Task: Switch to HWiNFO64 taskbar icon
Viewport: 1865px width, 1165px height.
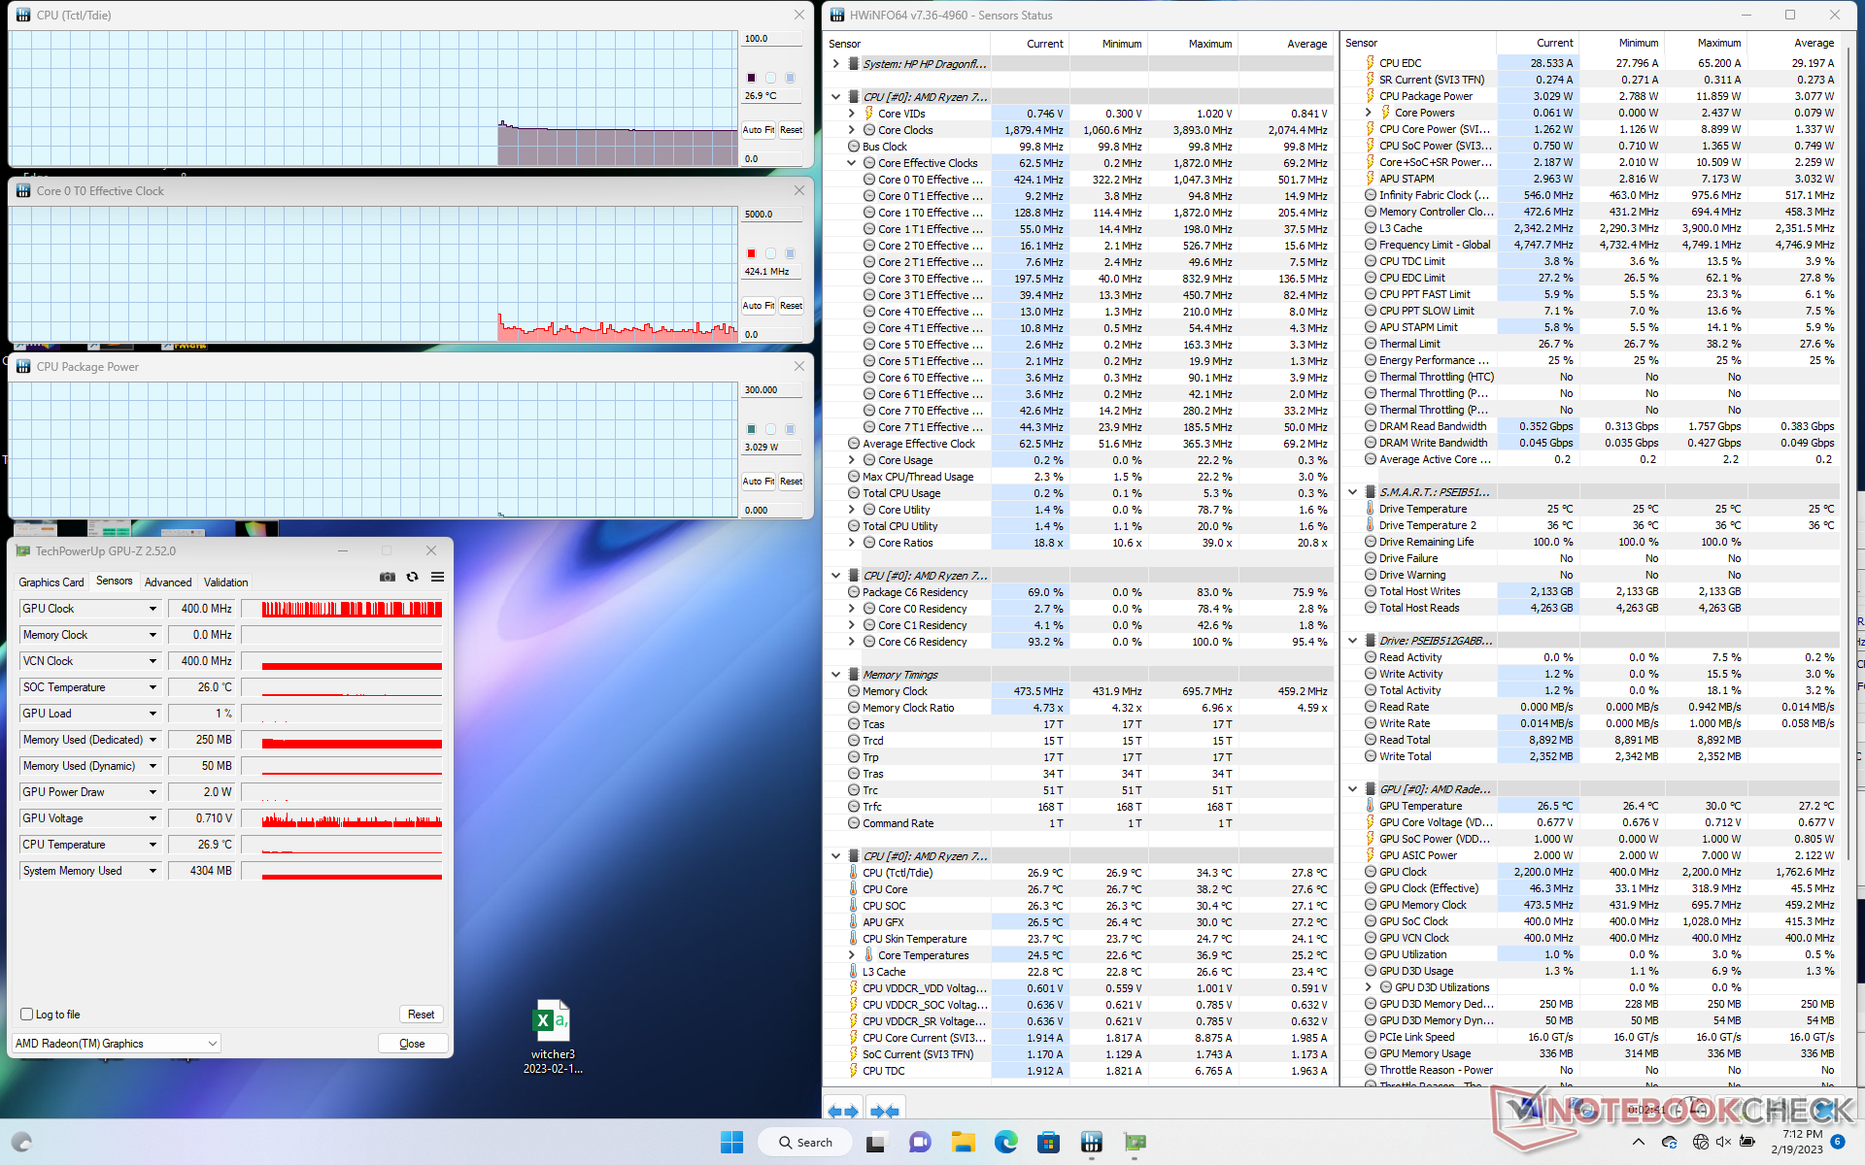Action: point(1091,1142)
